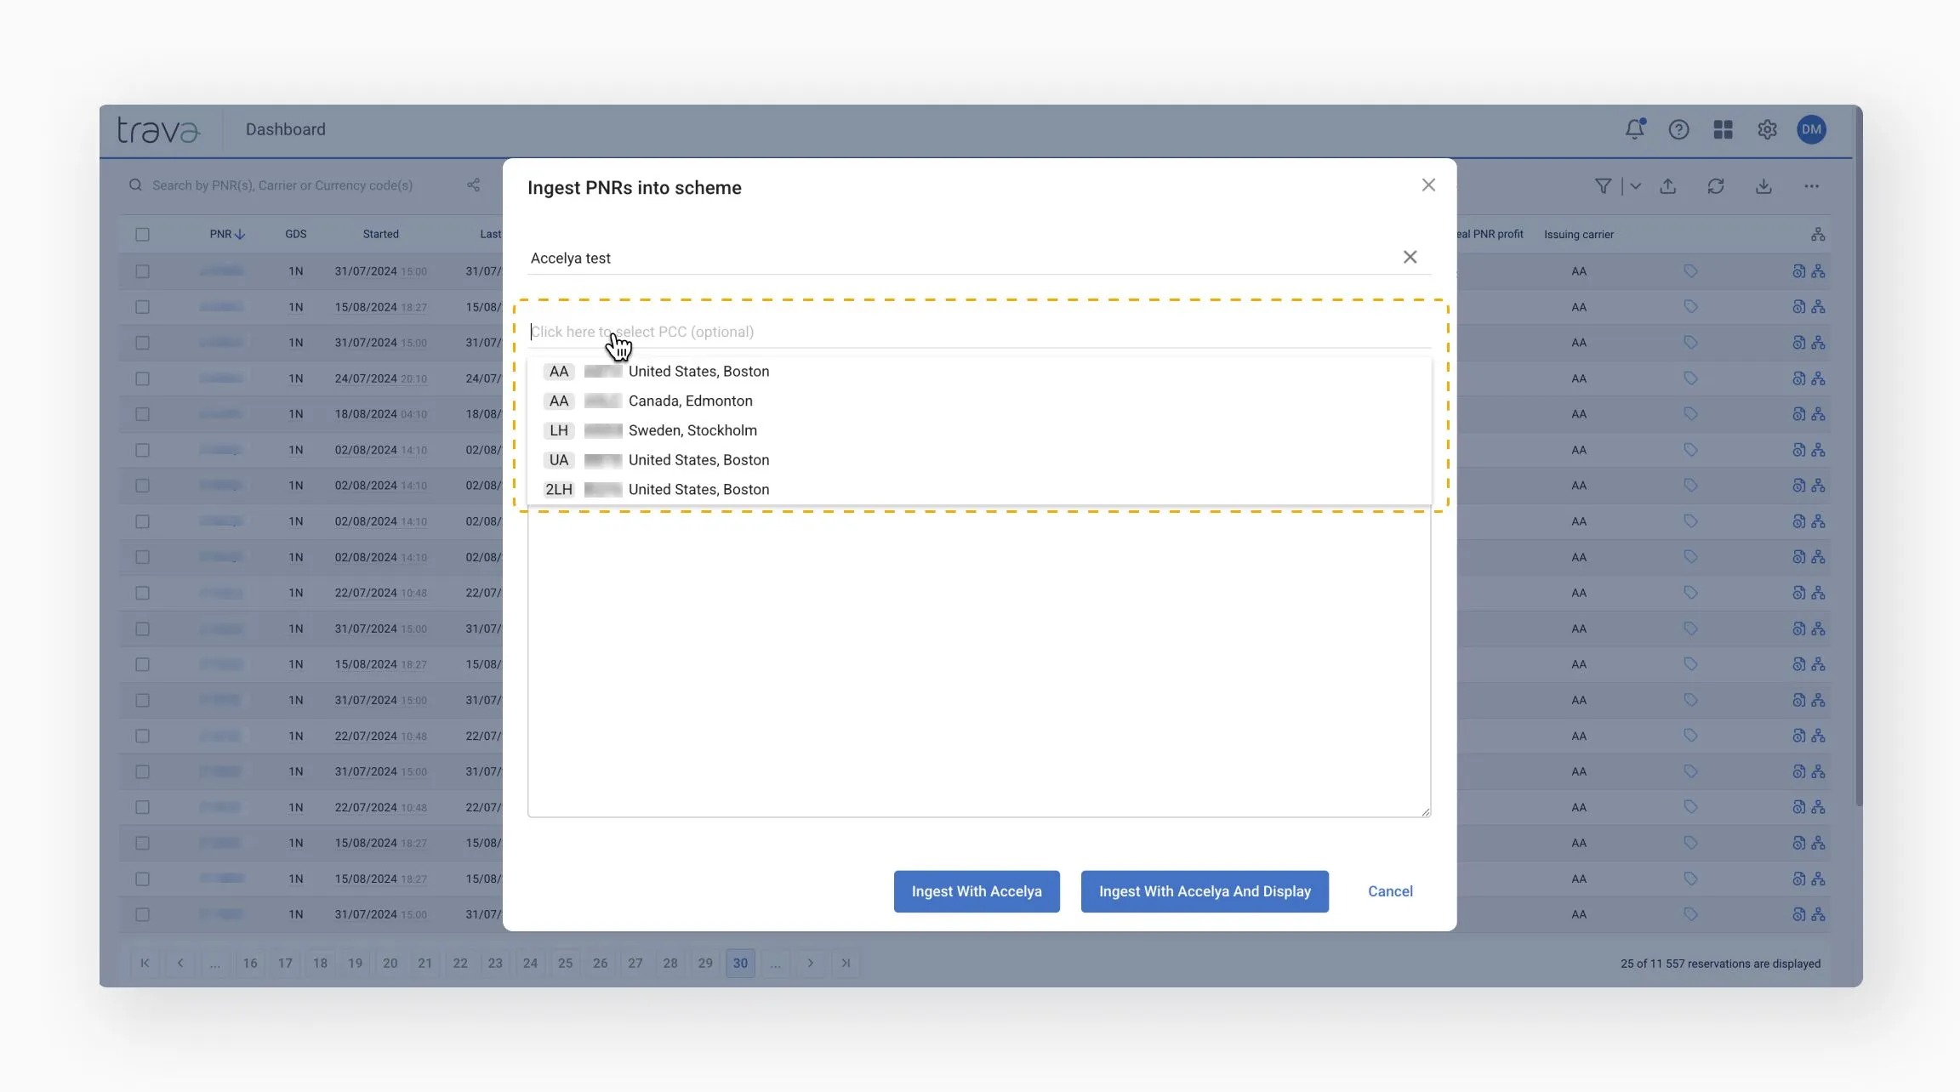
Task: Jump to last page in pagination
Action: click(845, 963)
